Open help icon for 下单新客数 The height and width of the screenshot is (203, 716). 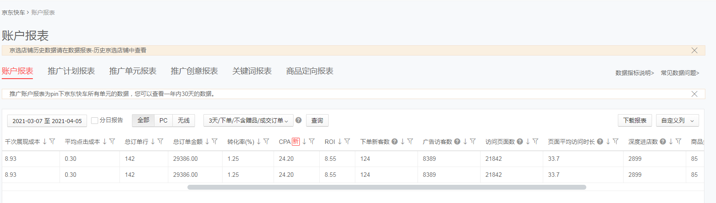[394, 142]
